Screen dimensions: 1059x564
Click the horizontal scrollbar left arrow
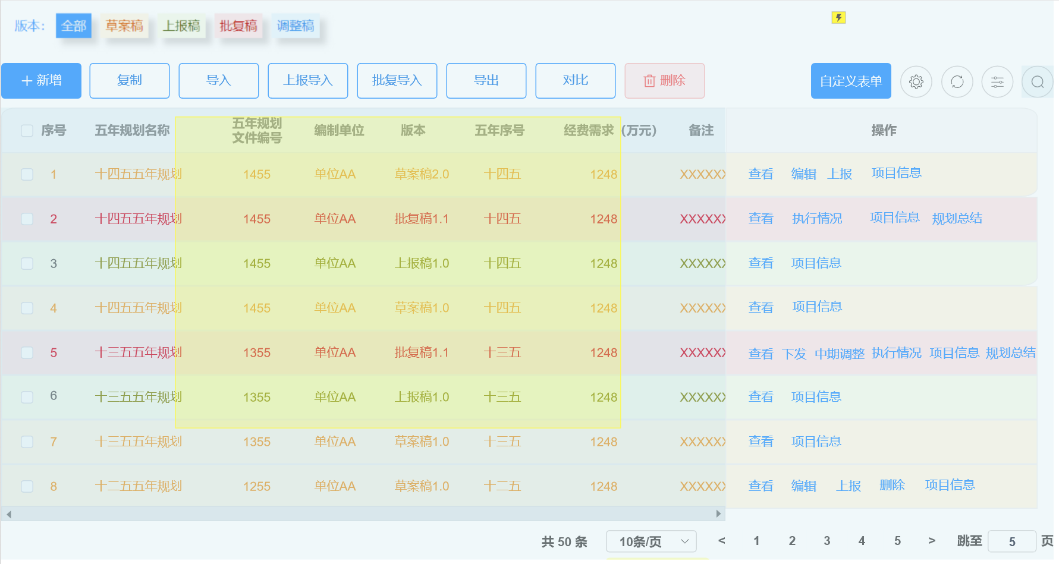[x=8, y=514]
